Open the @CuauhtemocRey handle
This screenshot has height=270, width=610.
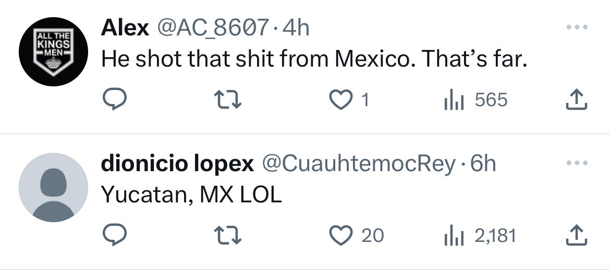[x=358, y=164]
